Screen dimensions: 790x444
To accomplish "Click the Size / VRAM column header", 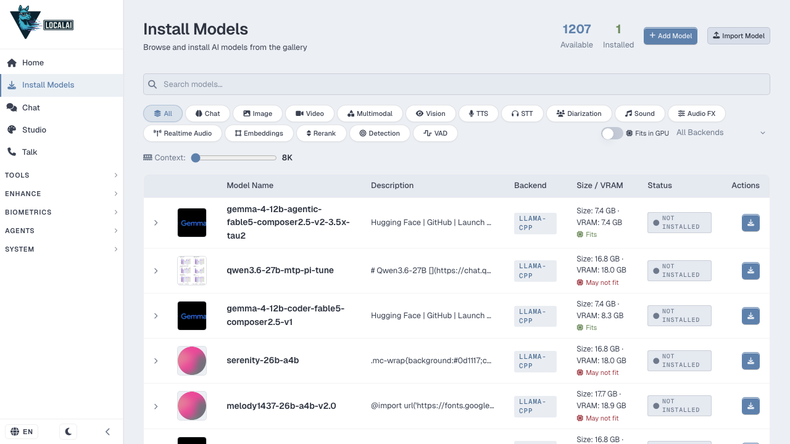I will click(x=600, y=185).
